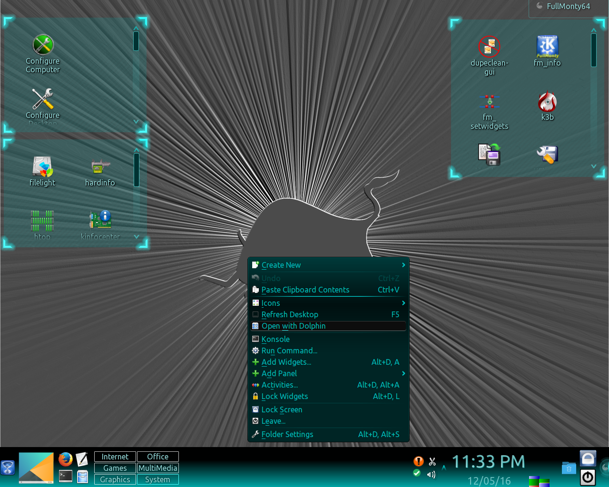Open the k3b disc burner icon
This screenshot has width=609, height=487.
click(548, 106)
